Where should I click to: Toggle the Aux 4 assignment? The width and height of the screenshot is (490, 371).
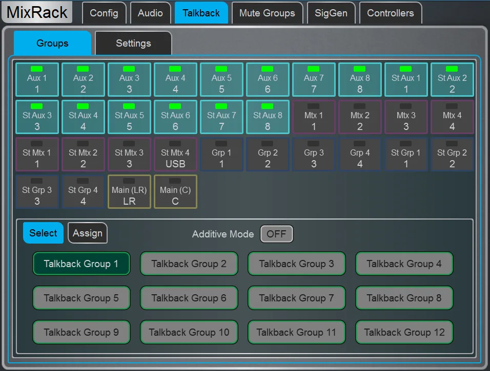[x=175, y=79]
